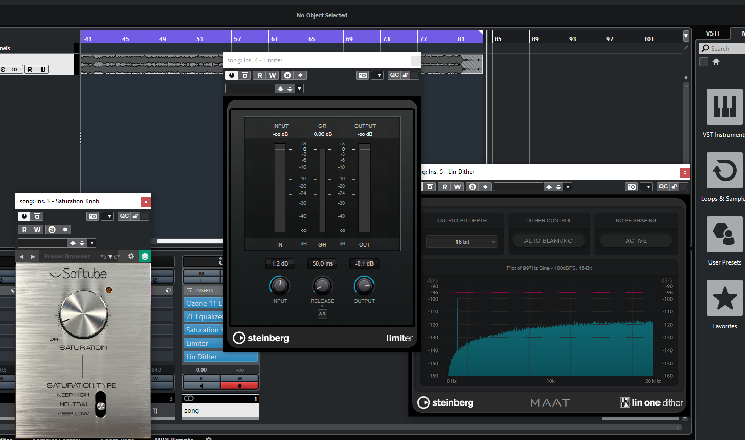Toggle noise shaping ACTIVE button
Viewport: 745px width, 440px height.
[636, 241]
